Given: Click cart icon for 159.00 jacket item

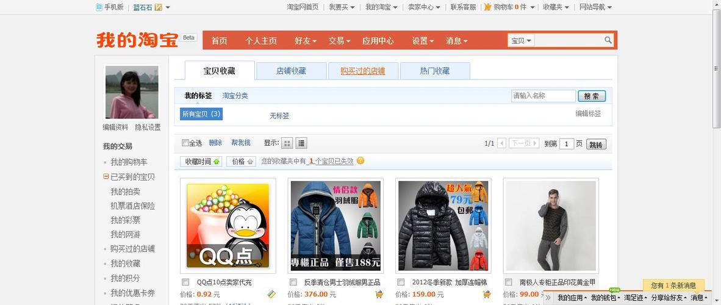Looking at the screenshot, I should point(487,294).
